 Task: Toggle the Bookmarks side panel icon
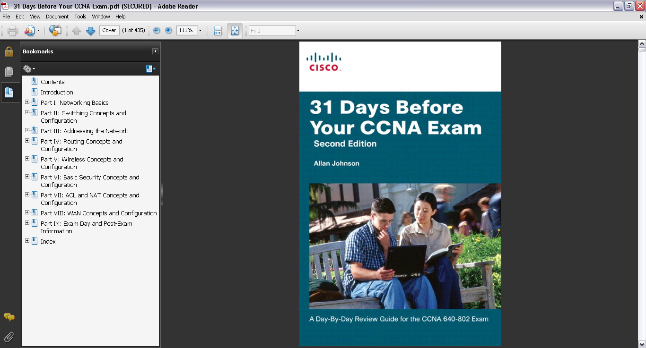coord(9,92)
